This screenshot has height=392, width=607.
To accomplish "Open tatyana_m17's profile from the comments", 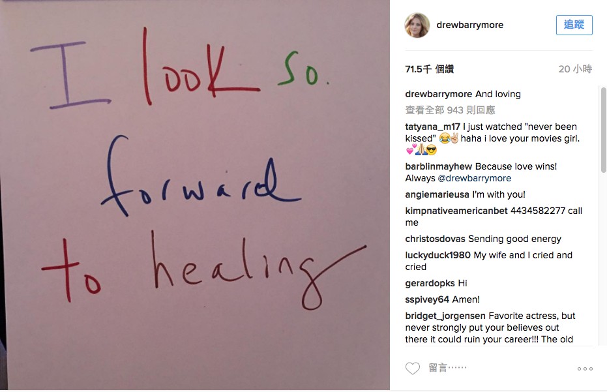I will click(x=432, y=127).
